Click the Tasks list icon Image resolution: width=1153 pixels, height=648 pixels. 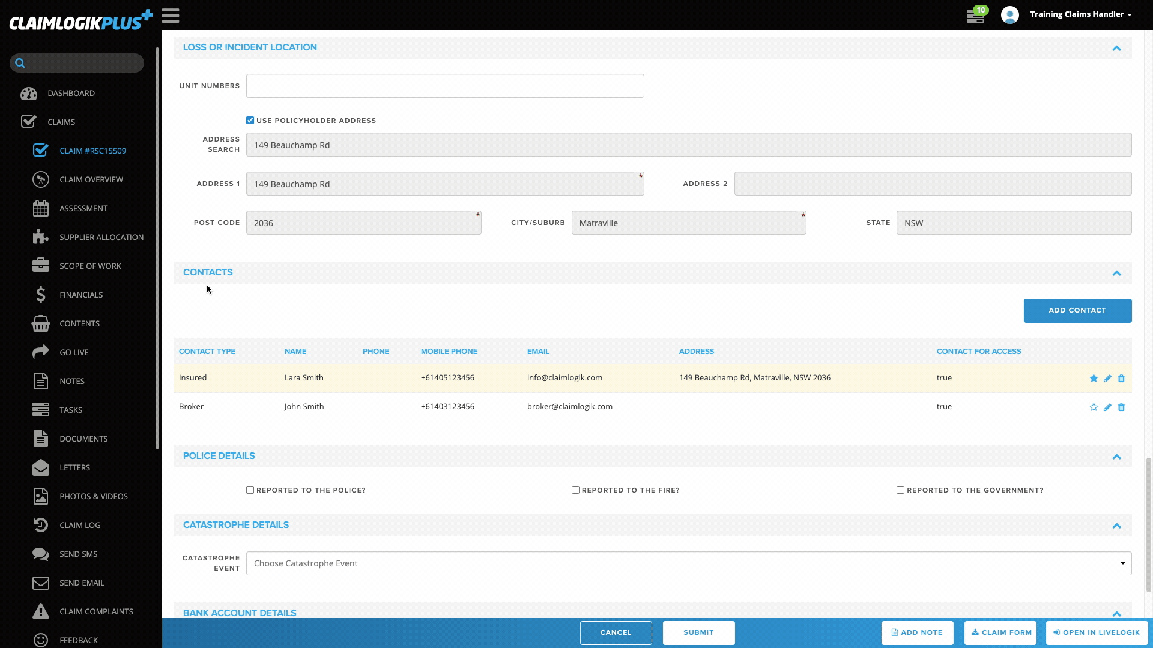(41, 410)
